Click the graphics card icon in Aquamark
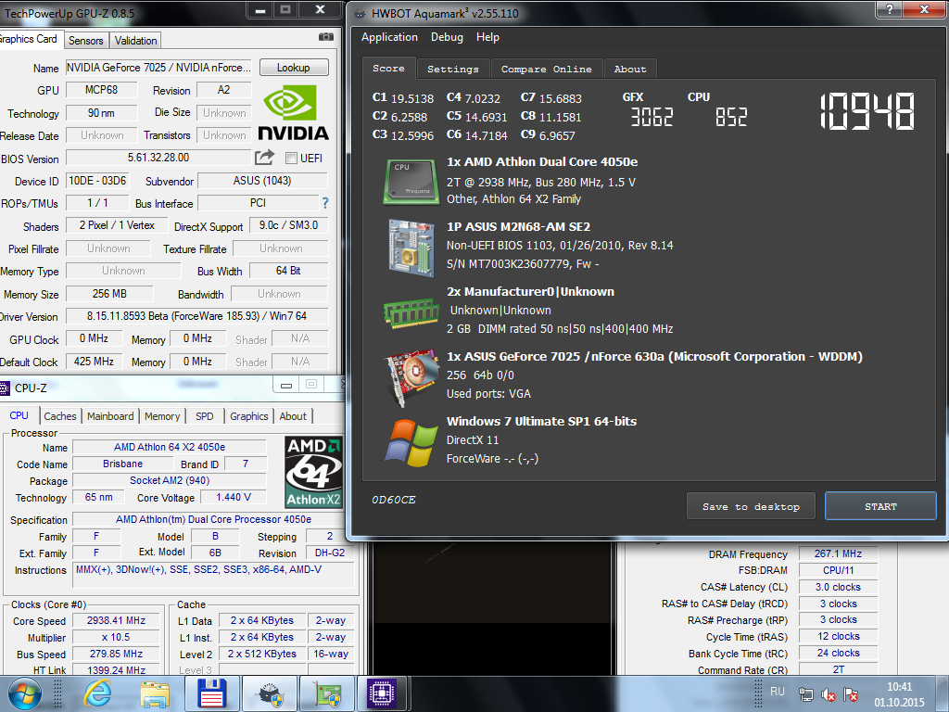The image size is (949, 712). pyautogui.click(x=412, y=376)
